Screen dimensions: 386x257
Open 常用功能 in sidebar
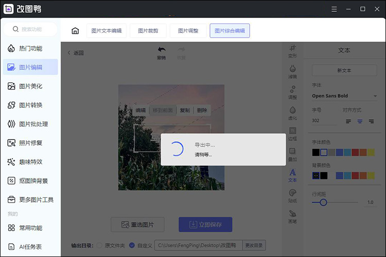click(x=30, y=228)
